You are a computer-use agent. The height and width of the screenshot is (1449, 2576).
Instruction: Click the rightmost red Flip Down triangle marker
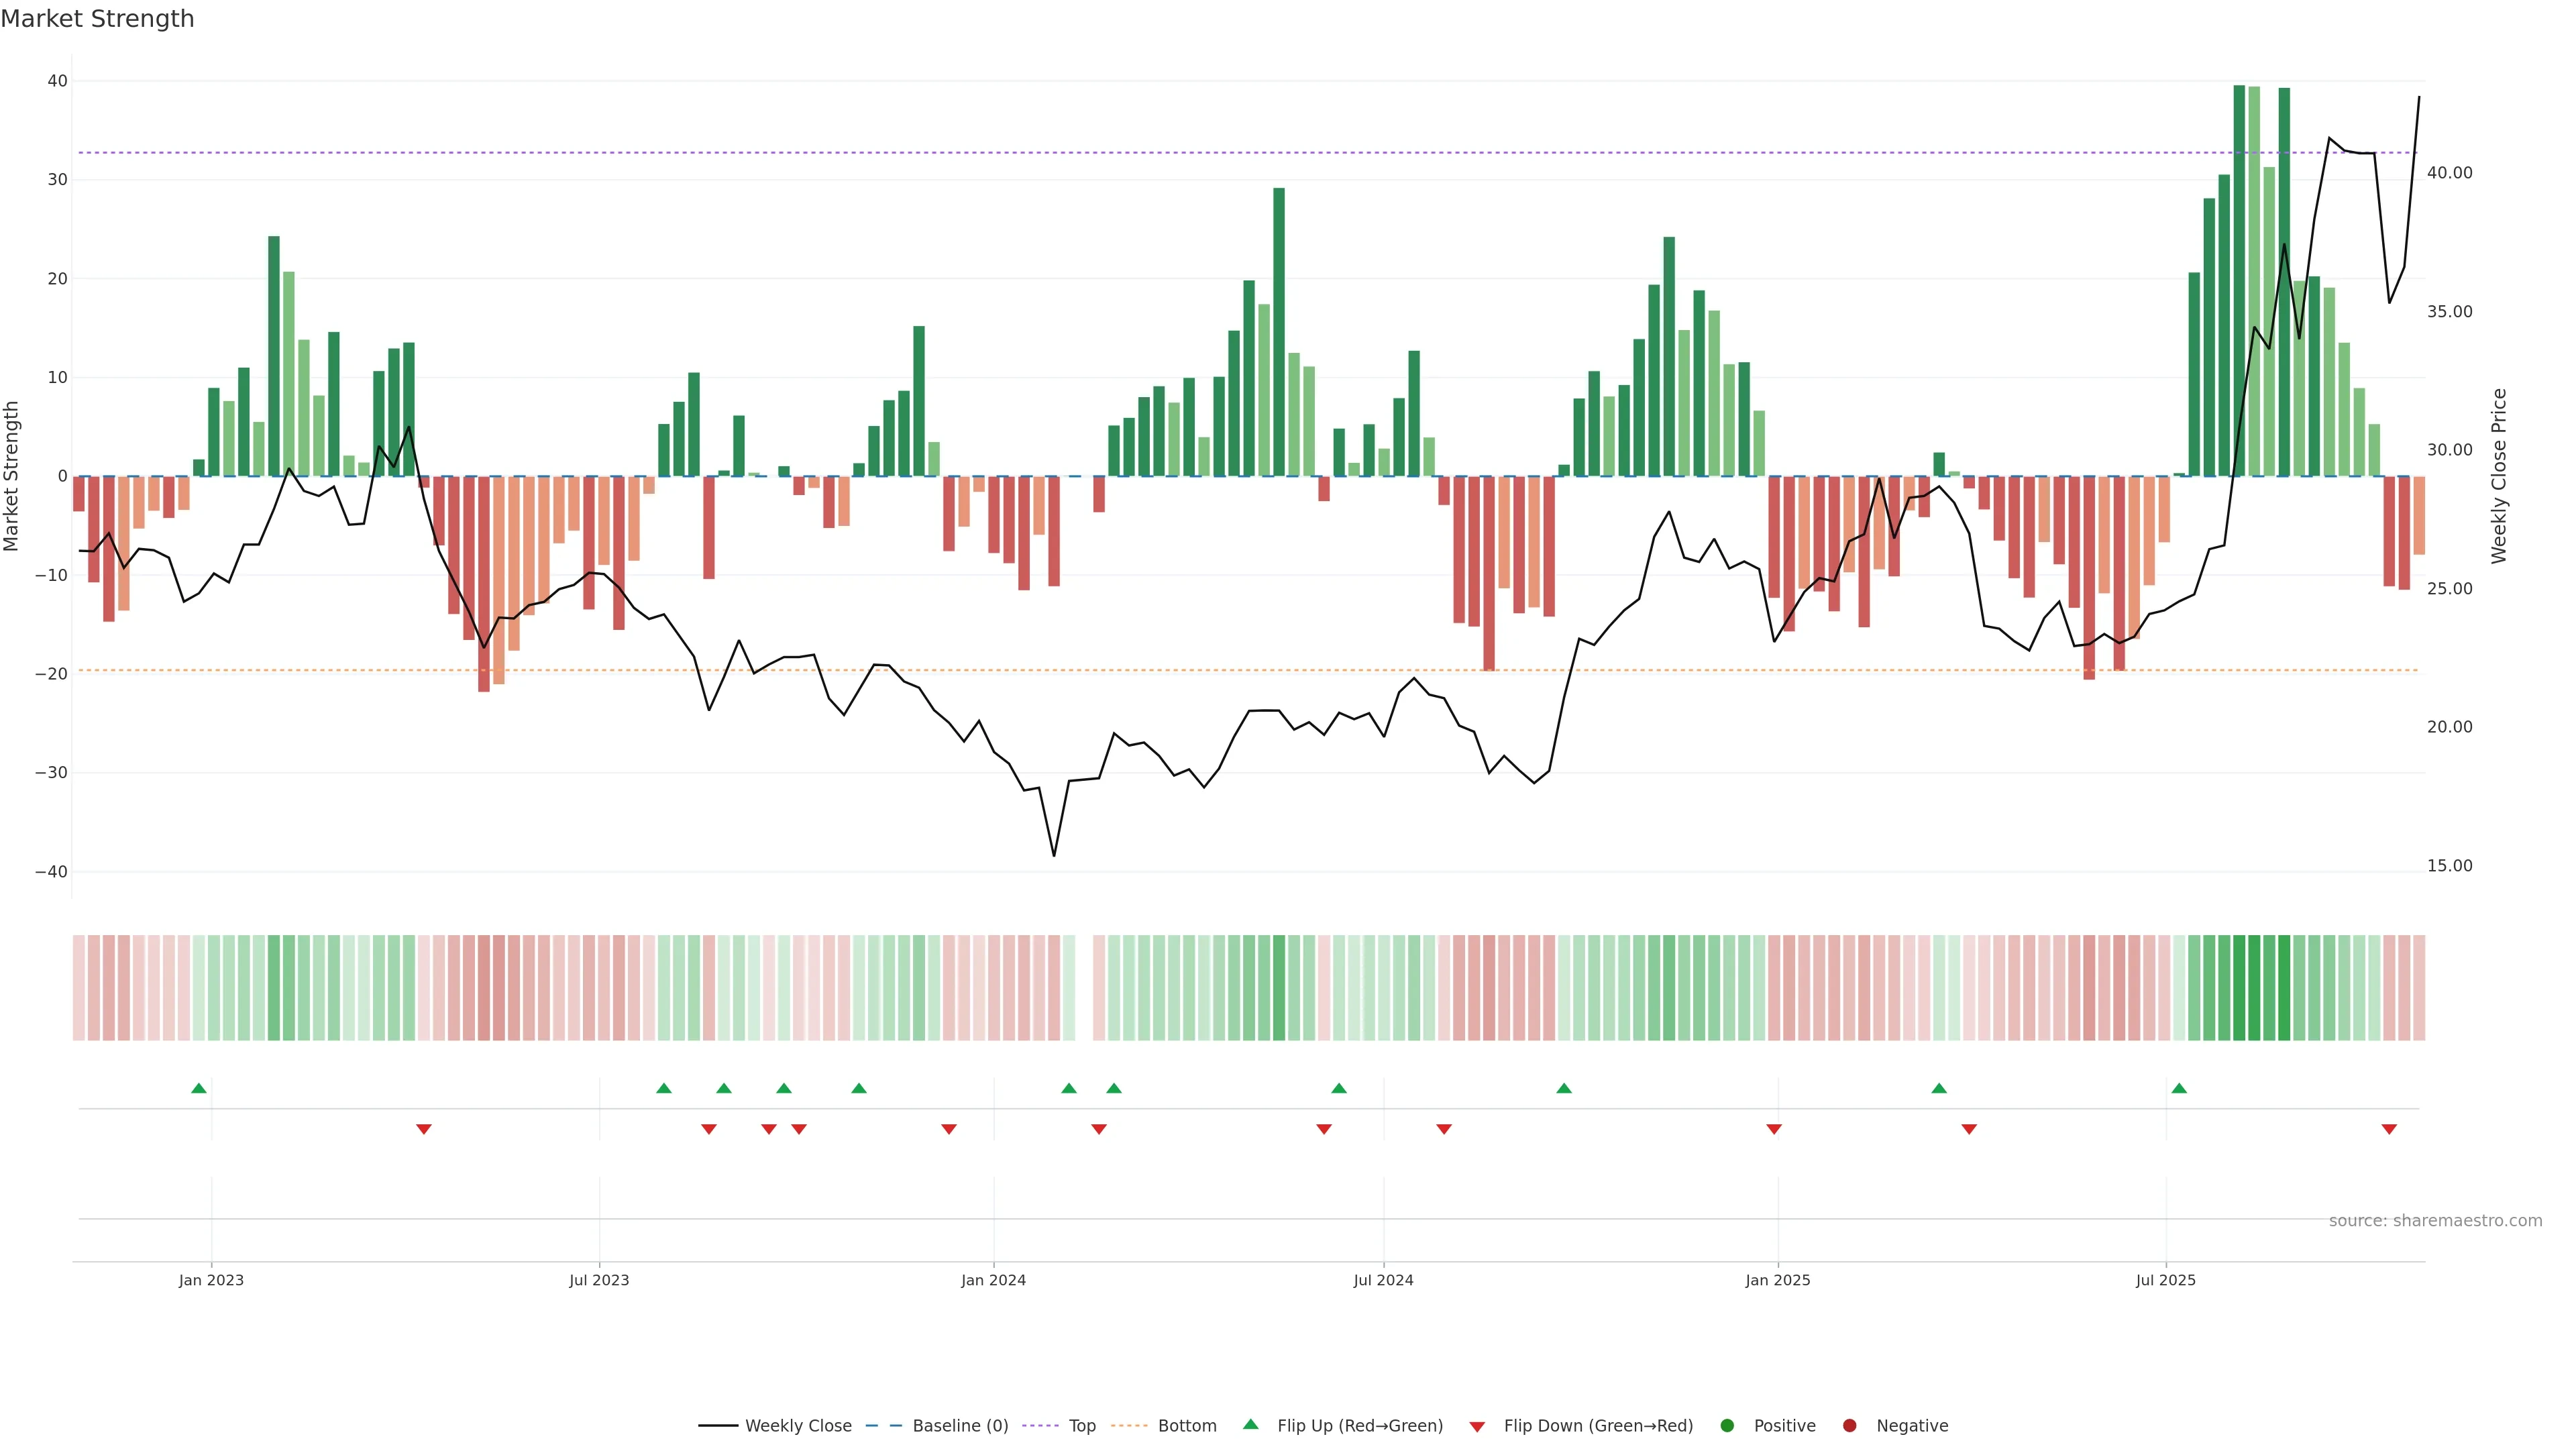click(2389, 1129)
